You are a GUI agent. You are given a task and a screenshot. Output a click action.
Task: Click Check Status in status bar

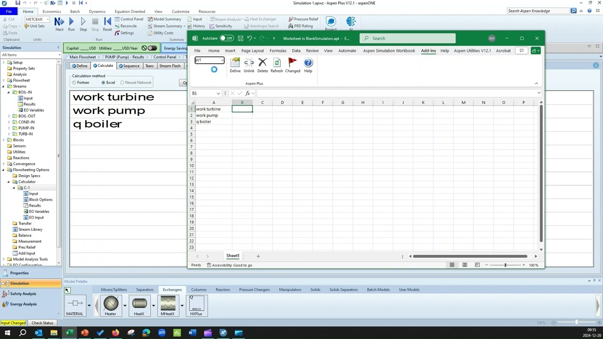pyautogui.click(x=42, y=323)
